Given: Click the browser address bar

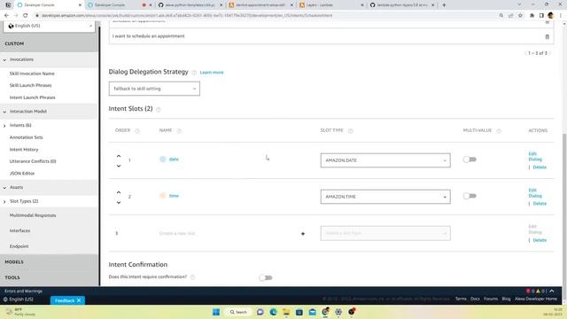Looking at the screenshot, I should tap(266, 16).
